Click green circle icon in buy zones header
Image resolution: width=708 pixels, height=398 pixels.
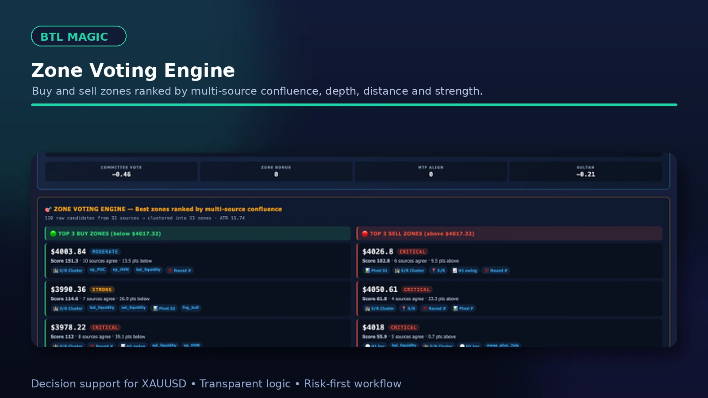[53, 233]
